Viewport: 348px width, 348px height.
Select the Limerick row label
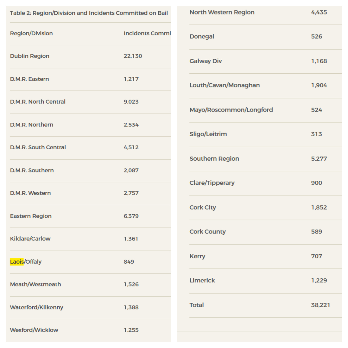tap(202, 280)
